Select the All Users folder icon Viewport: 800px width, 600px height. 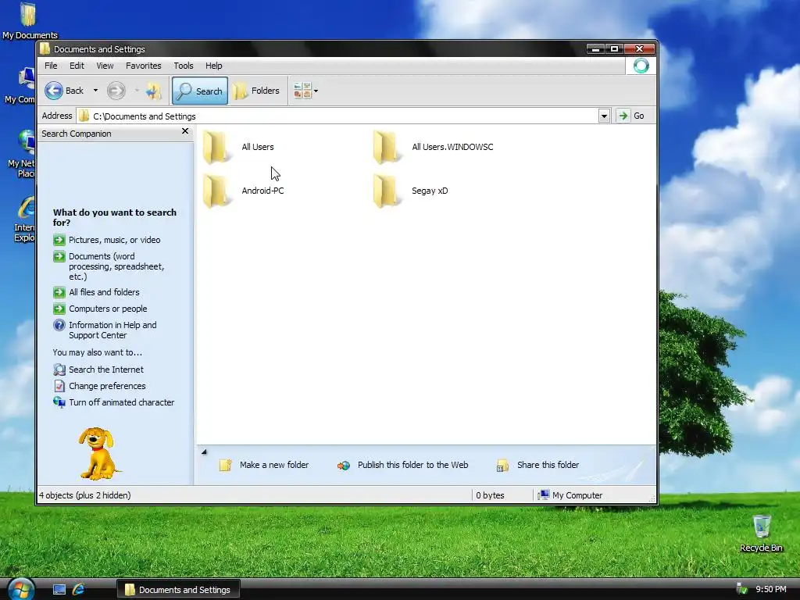(216, 147)
